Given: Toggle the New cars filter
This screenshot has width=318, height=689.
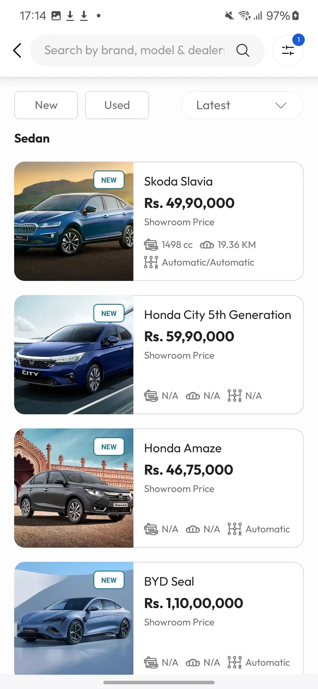Looking at the screenshot, I should click(x=46, y=105).
